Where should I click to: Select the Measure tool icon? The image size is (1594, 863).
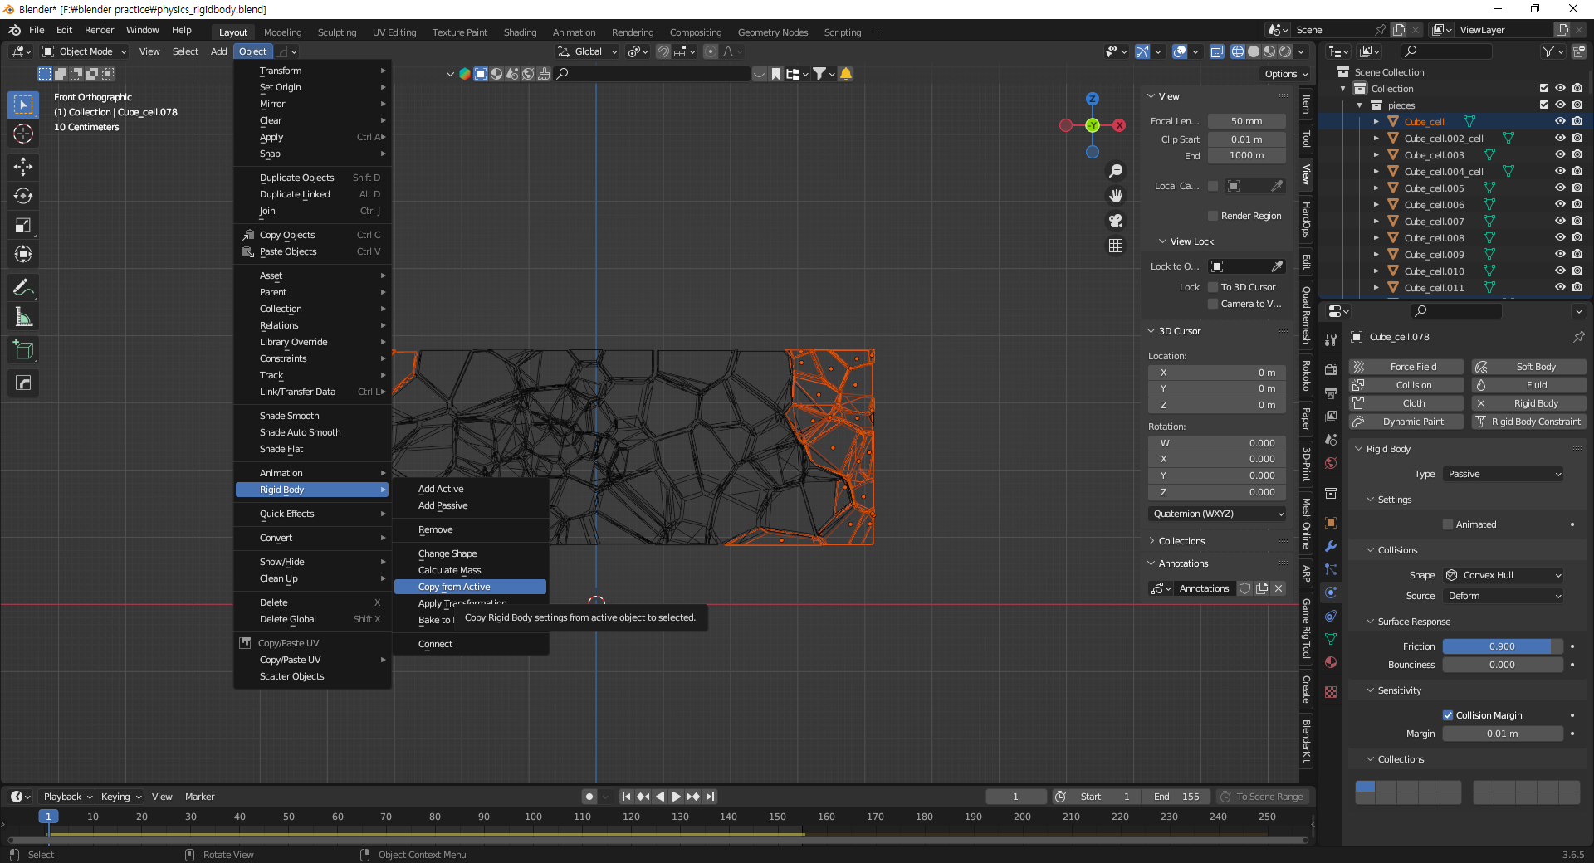click(23, 317)
